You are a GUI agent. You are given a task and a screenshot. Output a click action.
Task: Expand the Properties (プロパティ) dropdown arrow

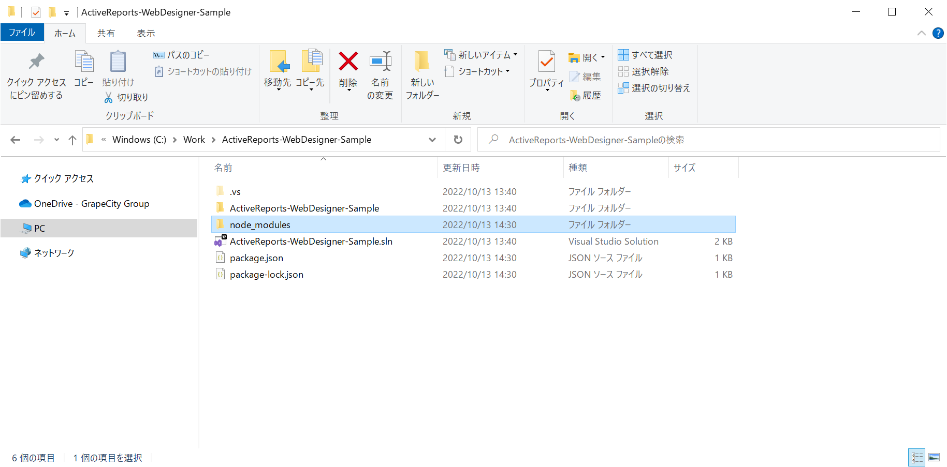point(547,91)
